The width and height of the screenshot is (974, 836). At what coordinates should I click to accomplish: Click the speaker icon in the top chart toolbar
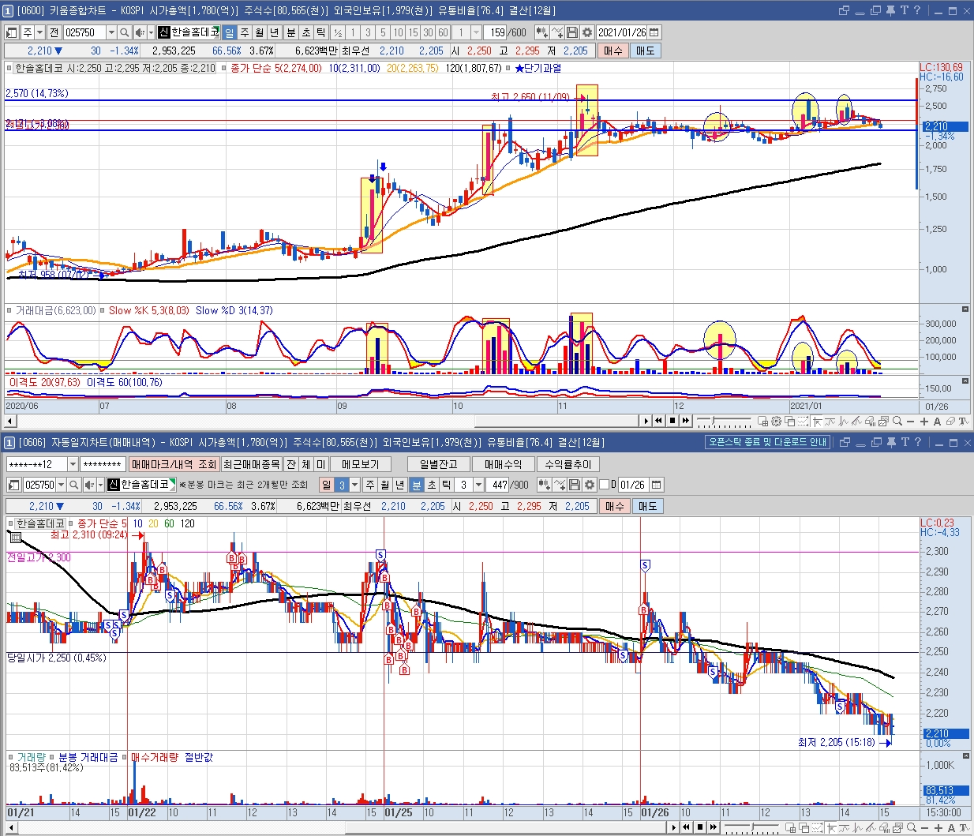(140, 32)
